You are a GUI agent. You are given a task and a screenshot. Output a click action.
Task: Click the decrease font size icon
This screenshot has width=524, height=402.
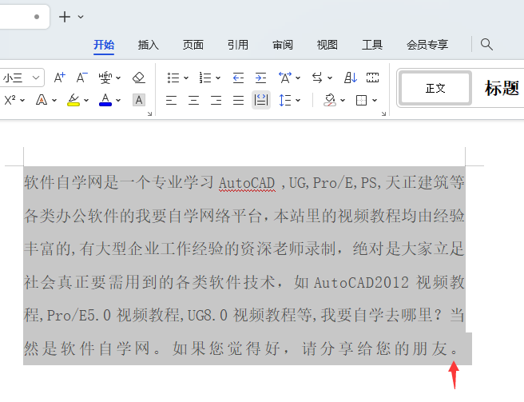click(x=81, y=78)
